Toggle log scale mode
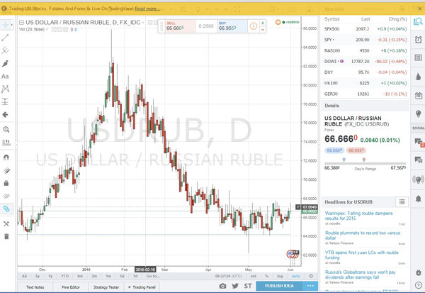The width and height of the screenshot is (425, 293). pos(280,276)
